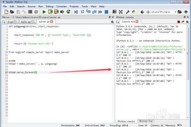This screenshot has height=127, width=191.
Task: Click console vertical scrollbar
Action: tap(187, 53)
